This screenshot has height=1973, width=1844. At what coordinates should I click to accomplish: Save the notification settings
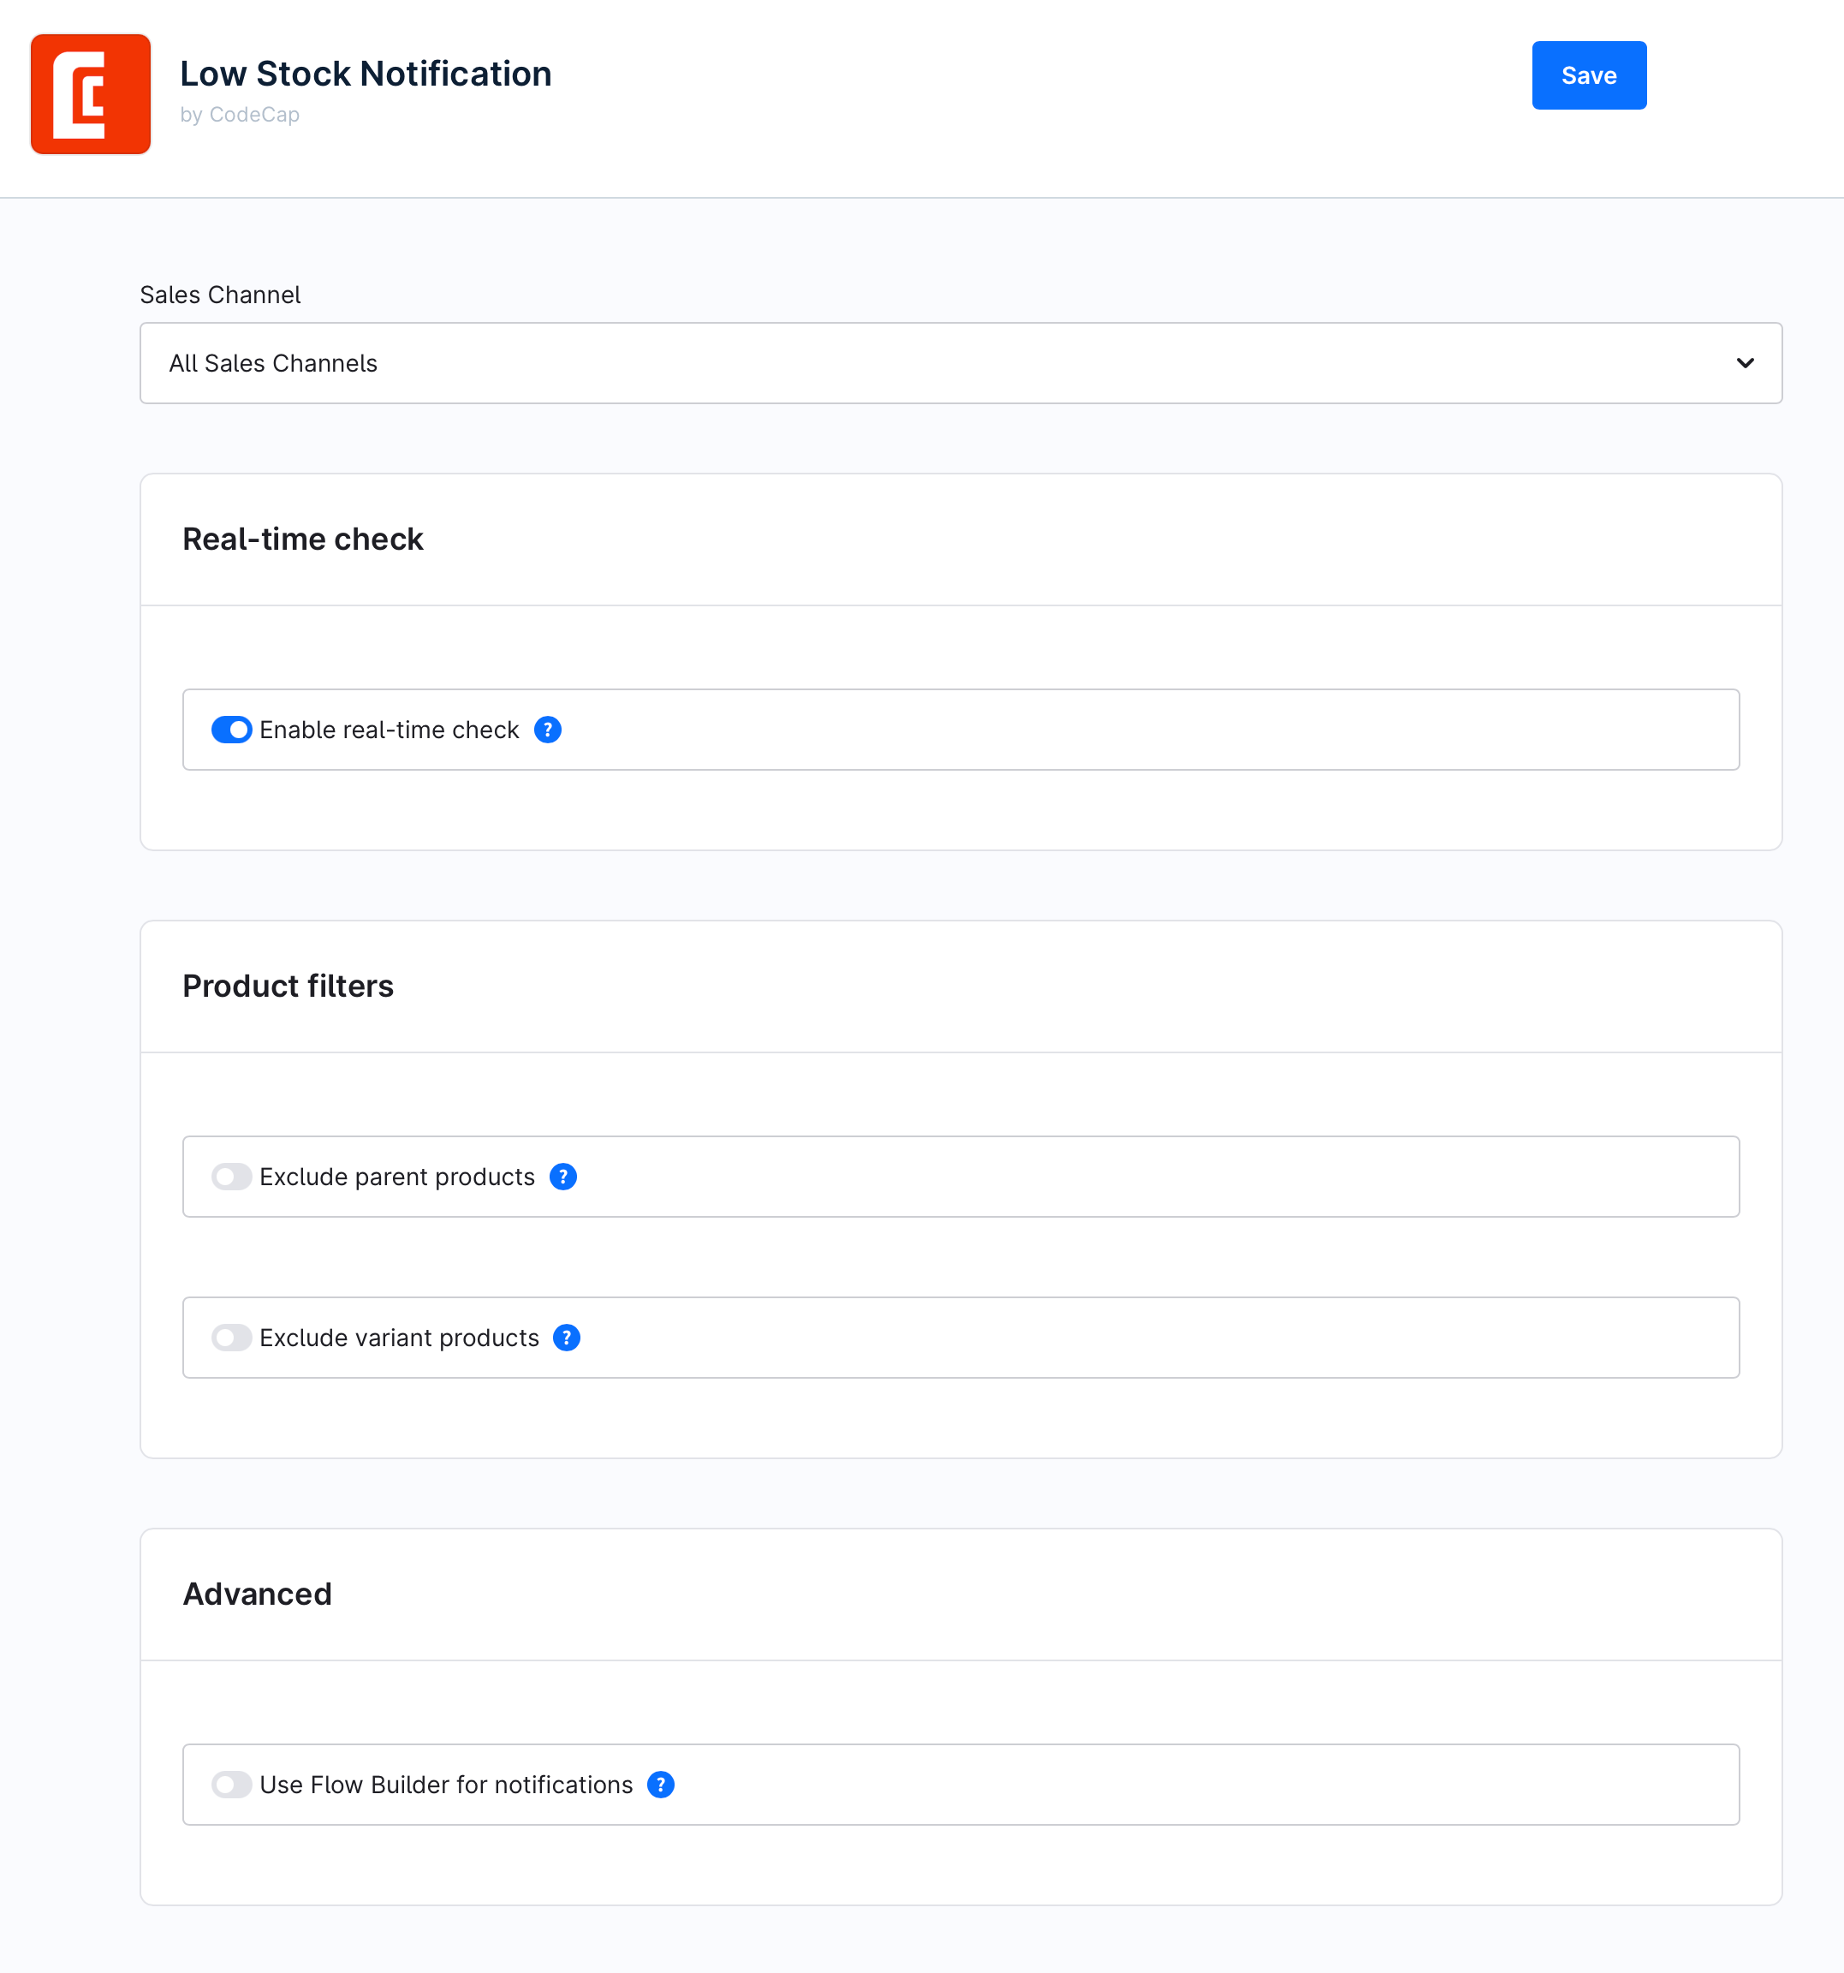click(x=1588, y=75)
